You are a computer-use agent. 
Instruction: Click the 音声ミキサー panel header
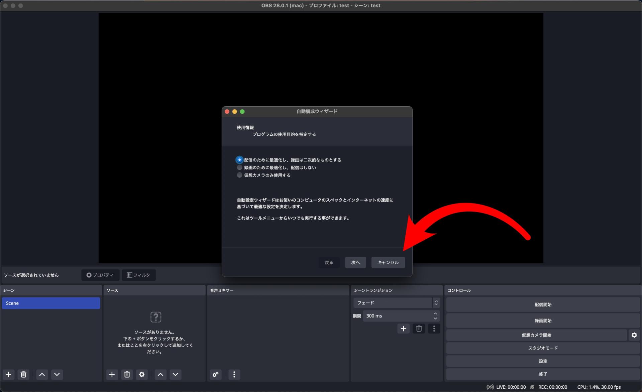click(x=278, y=290)
